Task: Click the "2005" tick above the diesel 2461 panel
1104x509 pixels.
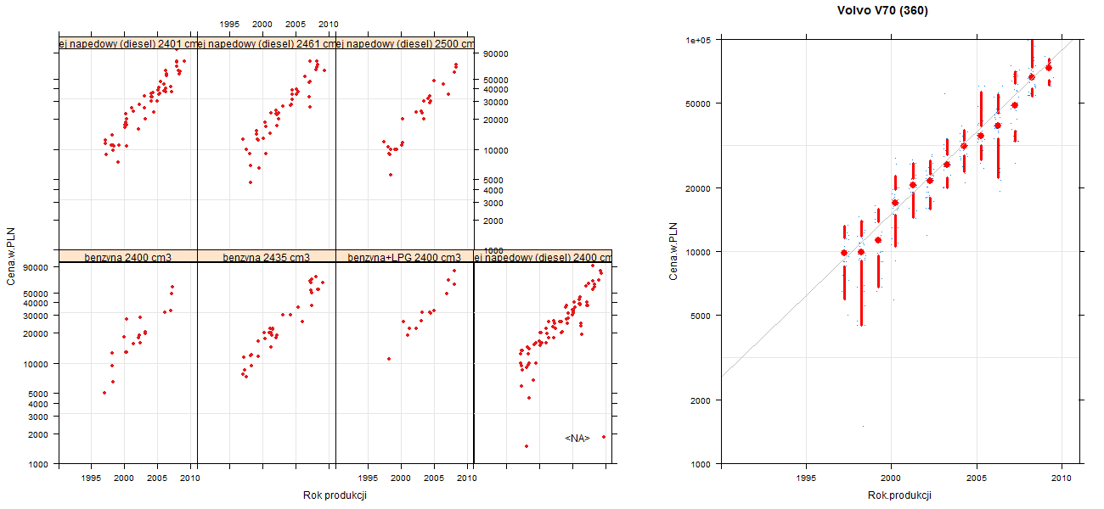Action: (x=296, y=24)
